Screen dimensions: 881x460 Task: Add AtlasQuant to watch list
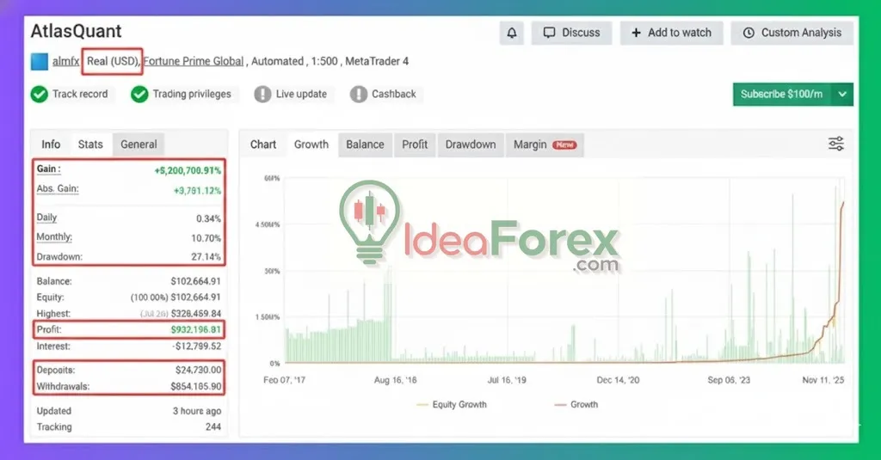point(671,34)
